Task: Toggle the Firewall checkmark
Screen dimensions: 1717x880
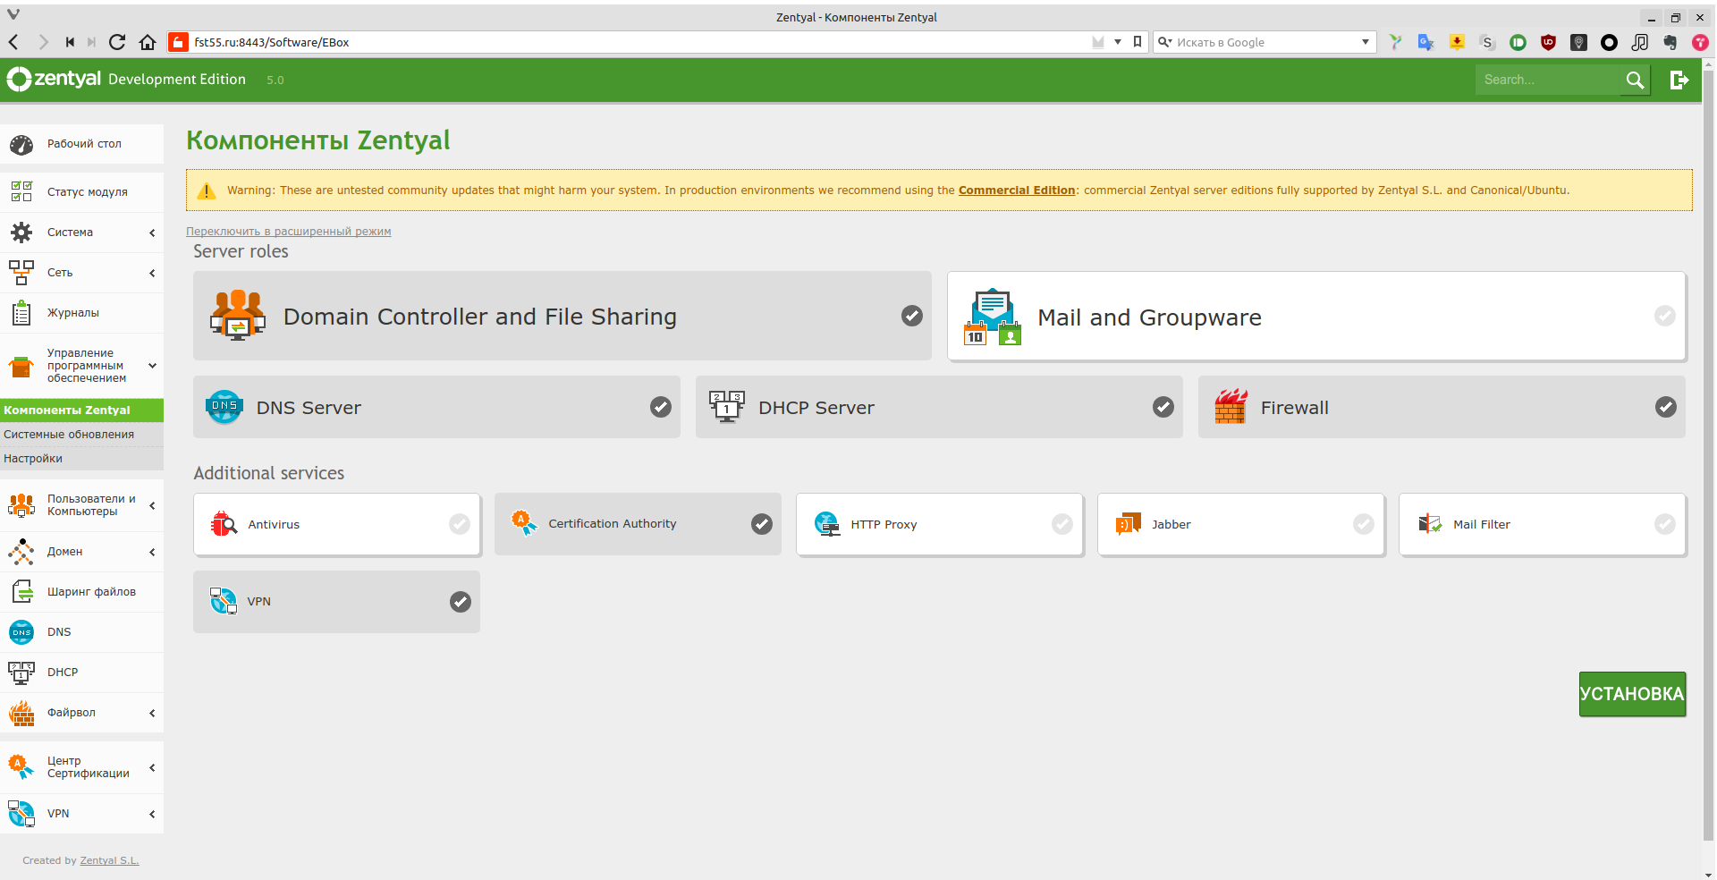Action: click(x=1666, y=407)
